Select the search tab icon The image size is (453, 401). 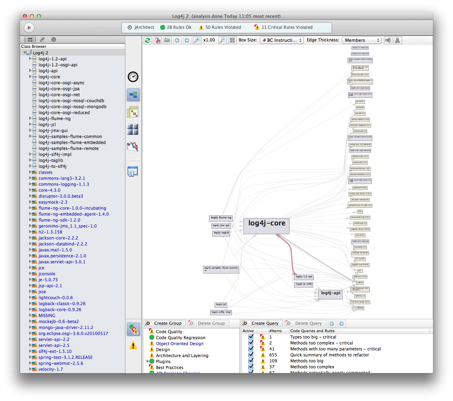coord(54,40)
